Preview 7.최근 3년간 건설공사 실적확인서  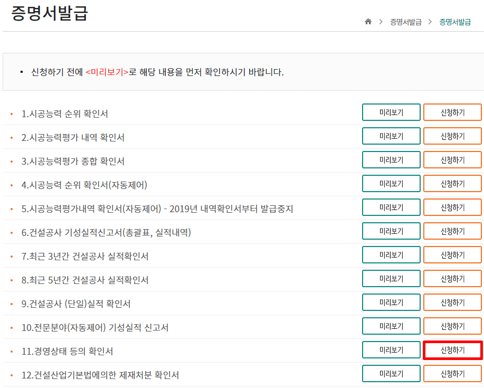(391, 254)
